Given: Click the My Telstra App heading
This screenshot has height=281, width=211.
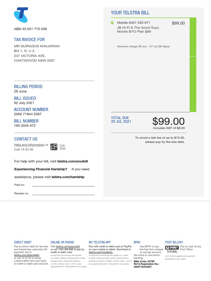Looking at the screenshot, I should click(x=99, y=242).
